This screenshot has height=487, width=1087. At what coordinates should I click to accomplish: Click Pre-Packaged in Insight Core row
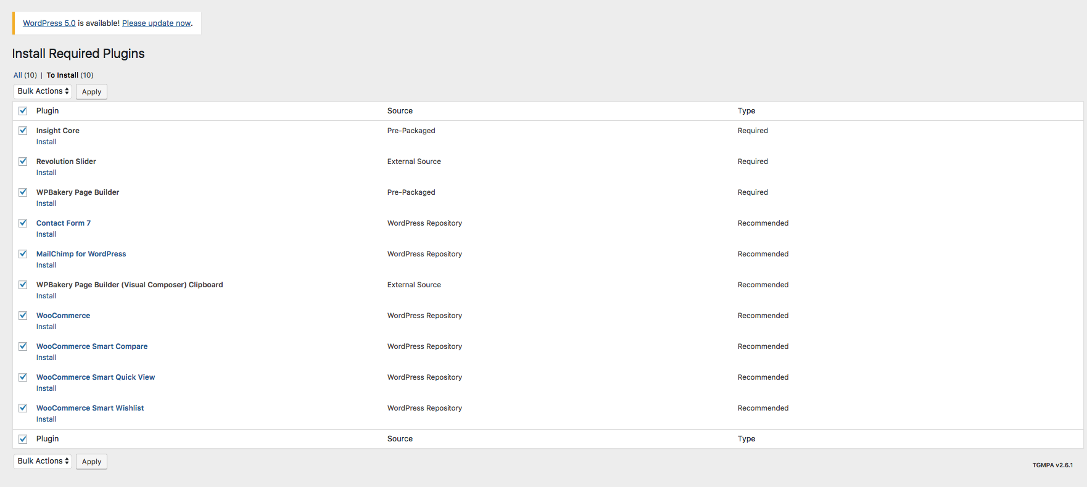tap(411, 131)
